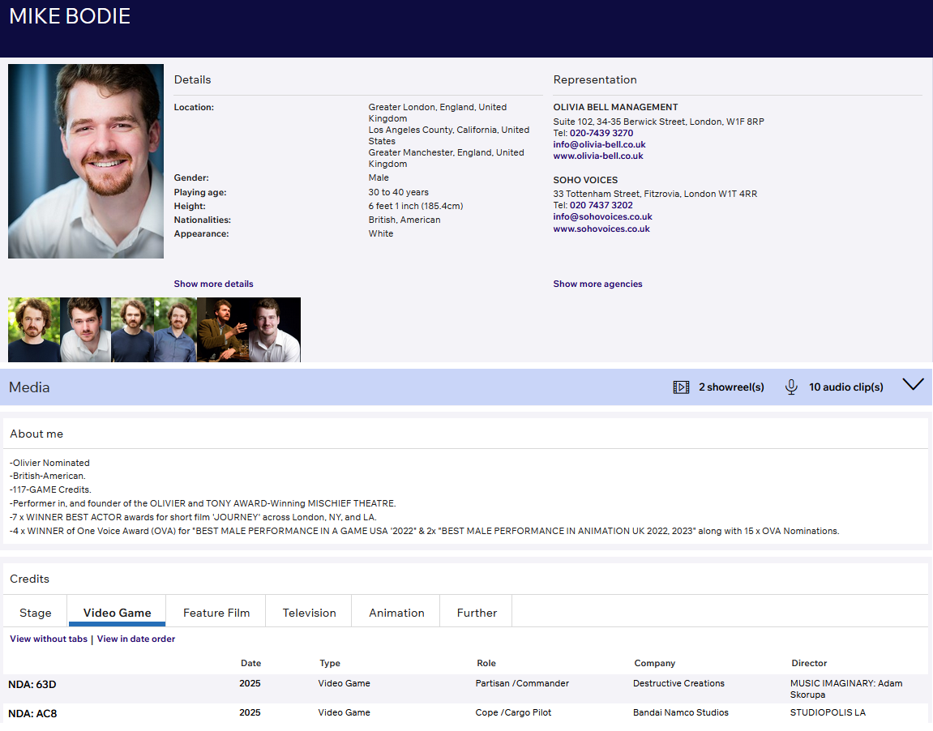Click View in date order link

coord(136,639)
